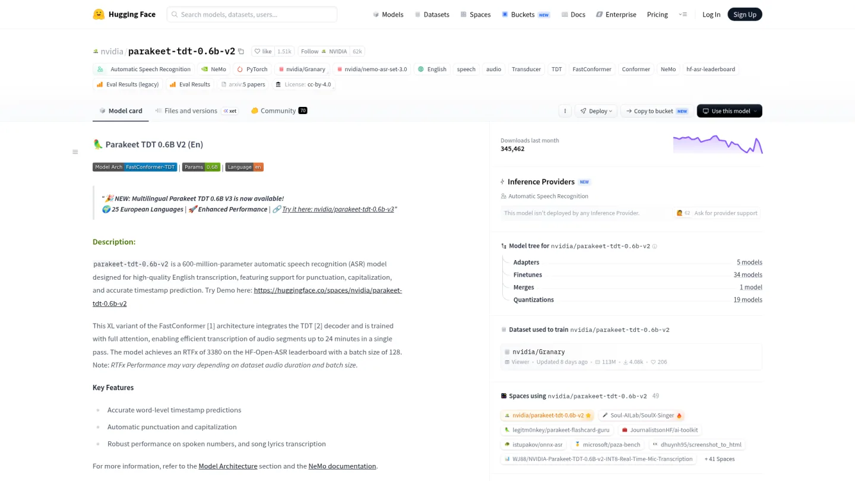The height and width of the screenshot is (481, 855).
Task: Ask for provider support
Action: point(717,213)
